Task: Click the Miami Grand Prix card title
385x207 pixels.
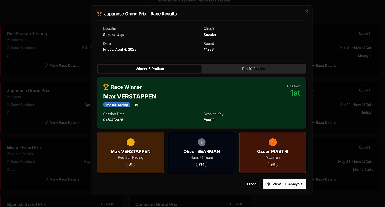Action: click(24, 147)
